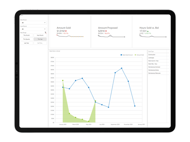
Task: Open the Hours Sold vs. Bid card
Action: 152,32
